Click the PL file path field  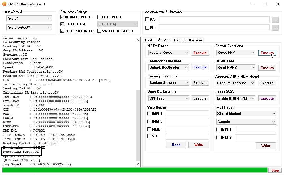coord(214,28)
